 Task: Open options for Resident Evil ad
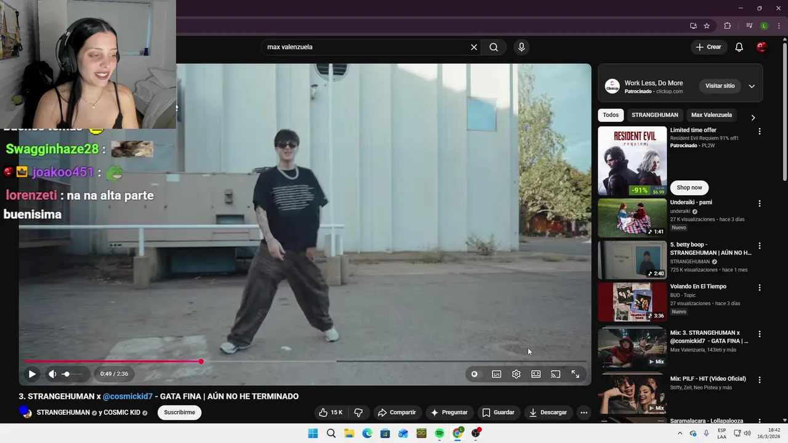[x=759, y=131]
